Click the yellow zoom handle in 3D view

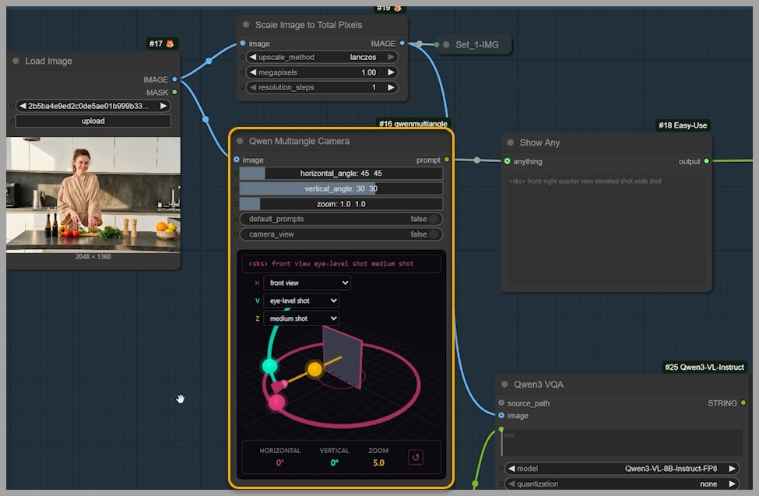tap(314, 369)
